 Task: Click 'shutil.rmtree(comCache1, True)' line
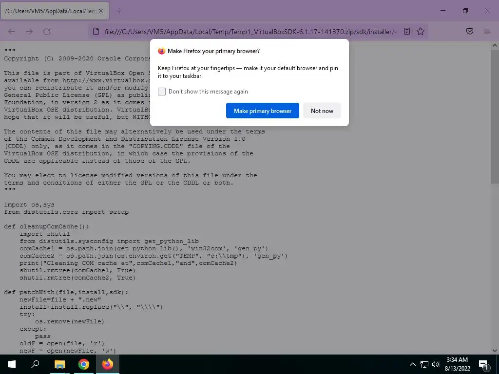pos(77,270)
